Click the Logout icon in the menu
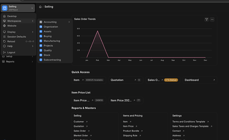 (x=4, y=52)
